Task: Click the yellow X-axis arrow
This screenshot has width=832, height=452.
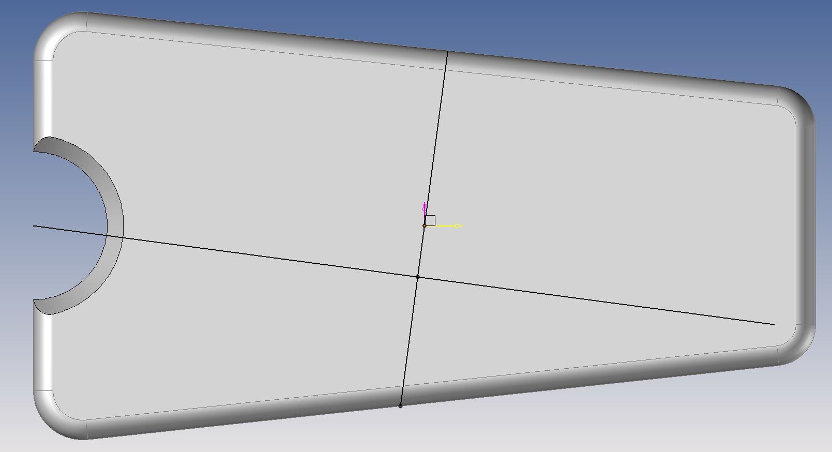Action: (x=449, y=226)
